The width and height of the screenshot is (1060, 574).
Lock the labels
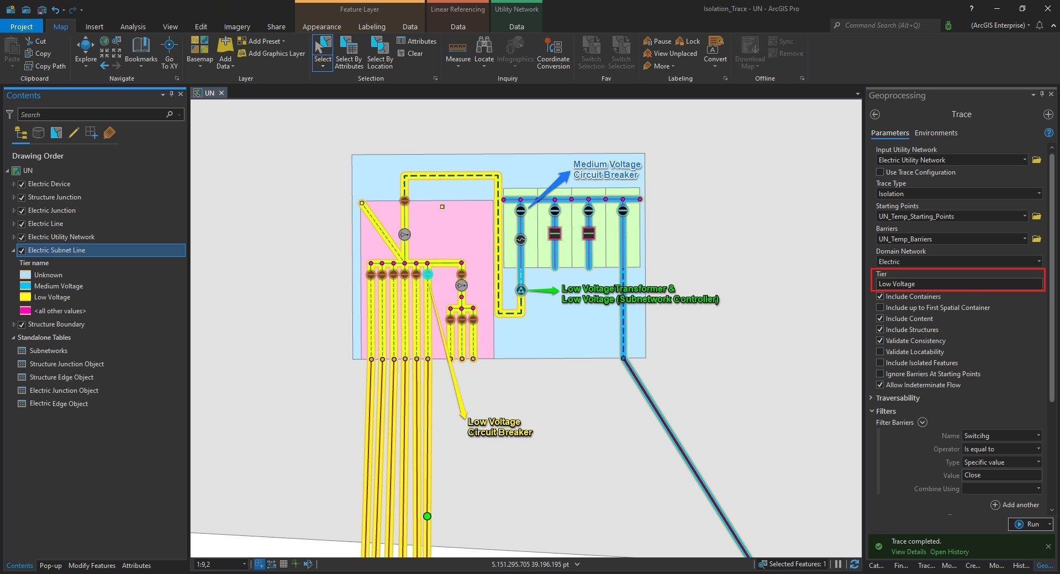pos(688,41)
